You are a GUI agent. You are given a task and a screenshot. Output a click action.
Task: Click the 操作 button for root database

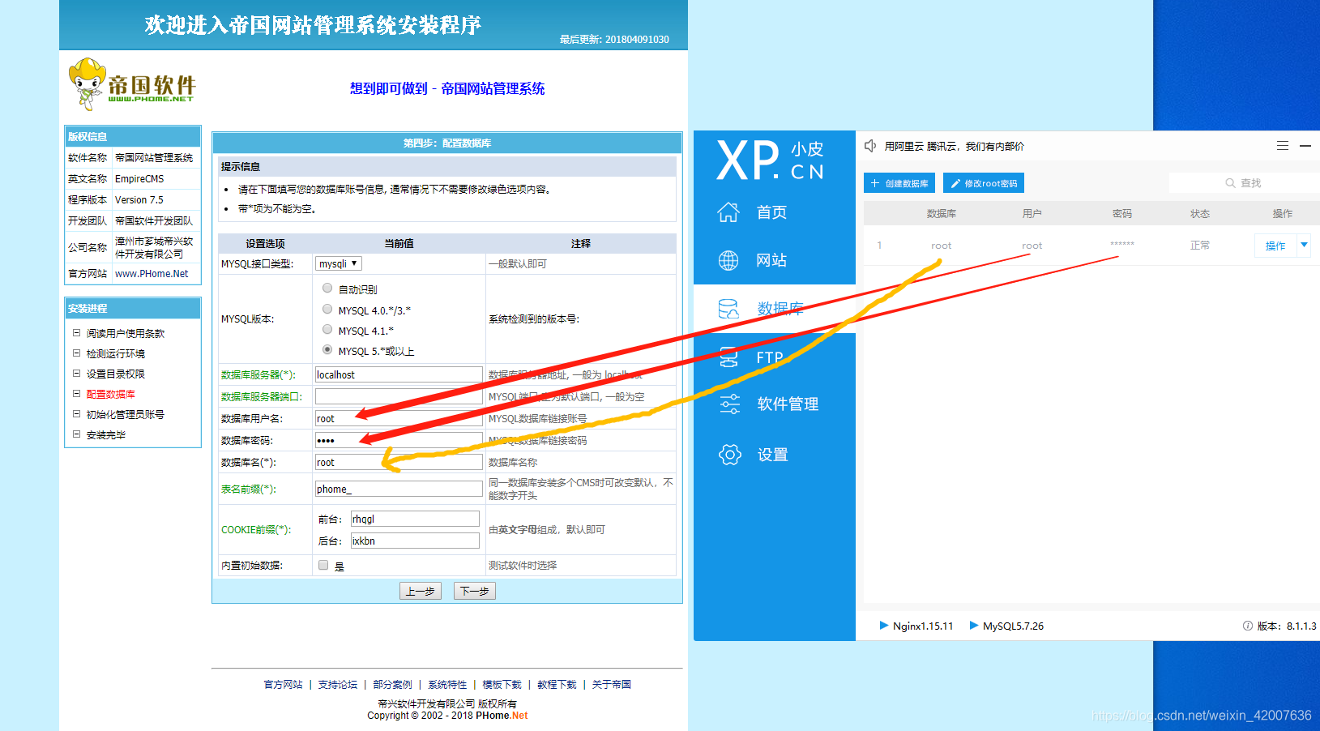(1275, 246)
